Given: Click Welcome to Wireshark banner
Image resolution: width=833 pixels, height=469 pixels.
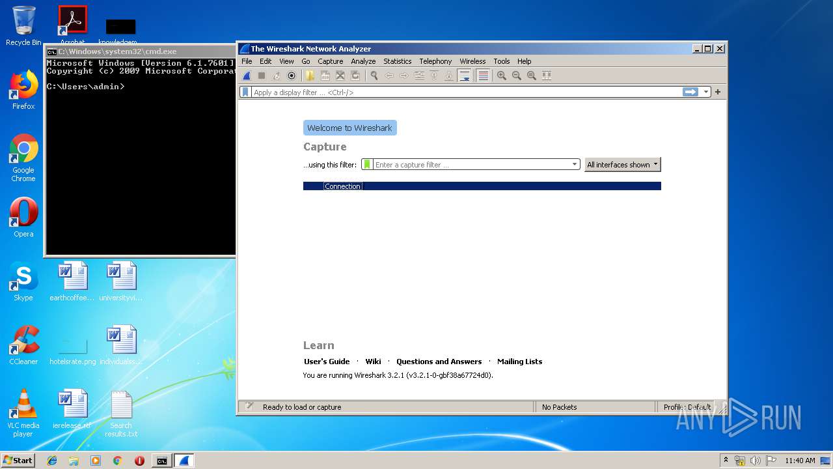Looking at the screenshot, I should (349, 128).
